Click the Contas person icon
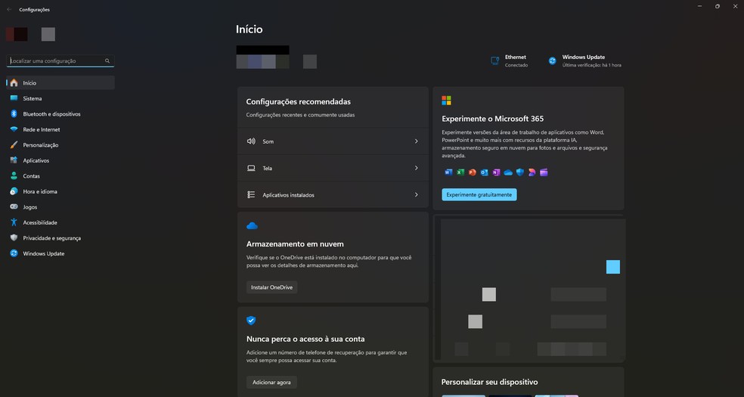Image resolution: width=744 pixels, height=397 pixels. 14,176
